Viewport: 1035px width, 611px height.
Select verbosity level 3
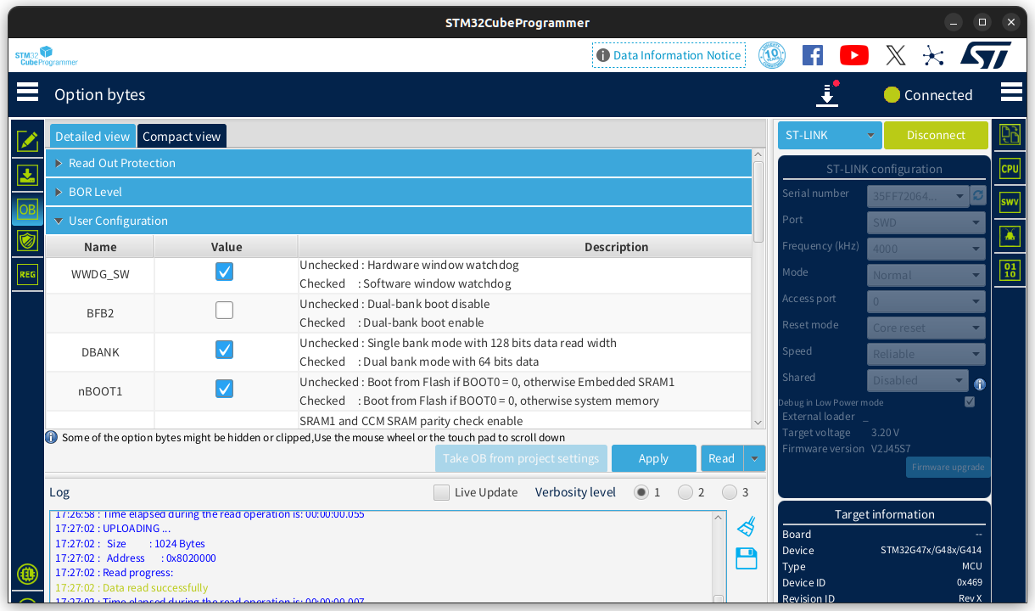[x=730, y=492]
